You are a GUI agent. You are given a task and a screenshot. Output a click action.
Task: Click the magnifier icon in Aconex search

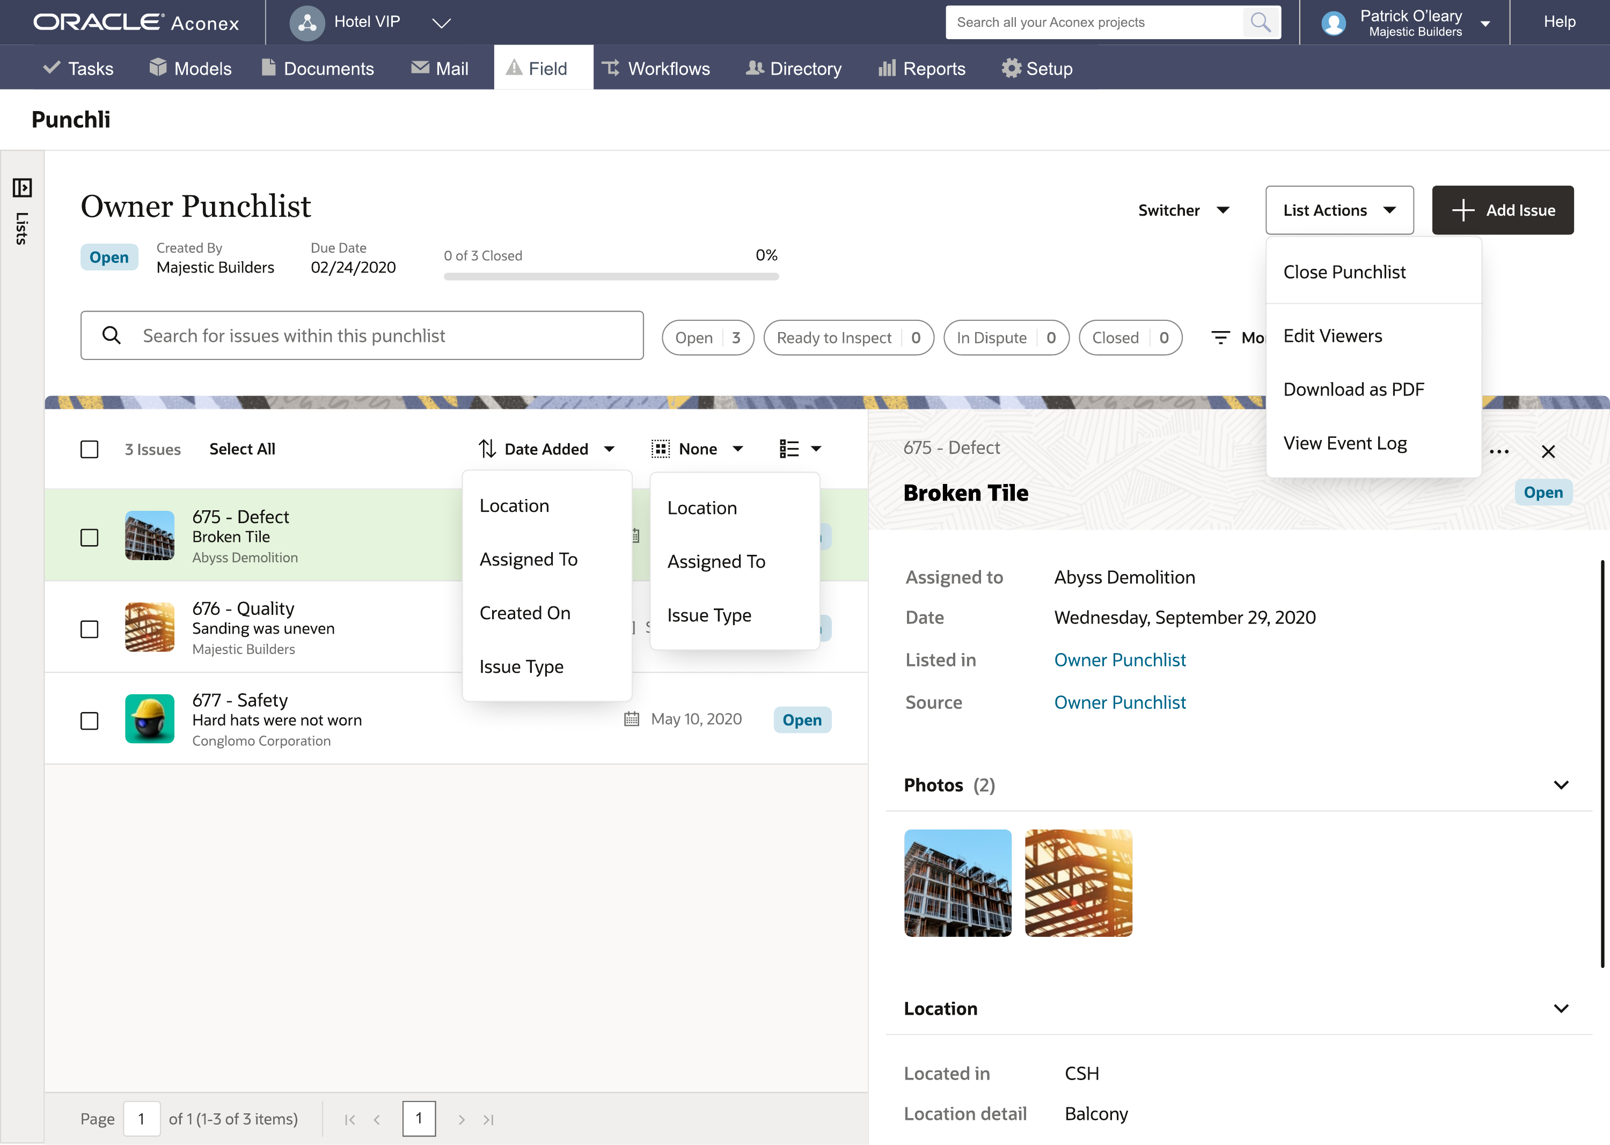pyautogui.click(x=1260, y=23)
